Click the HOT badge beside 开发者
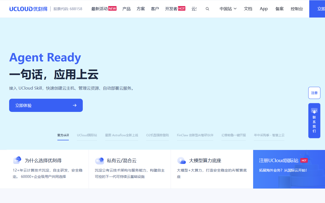Viewport: 325px width, 203px height. [182, 8]
